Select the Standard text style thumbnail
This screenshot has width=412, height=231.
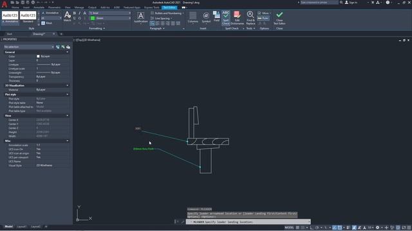(28, 17)
